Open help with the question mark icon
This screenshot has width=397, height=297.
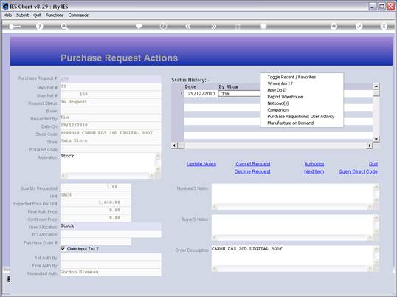[x=39, y=26]
